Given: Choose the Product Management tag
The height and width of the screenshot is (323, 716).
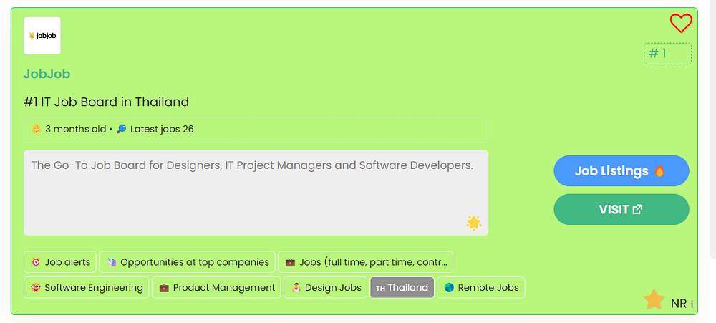Looking at the screenshot, I should pyautogui.click(x=216, y=288).
